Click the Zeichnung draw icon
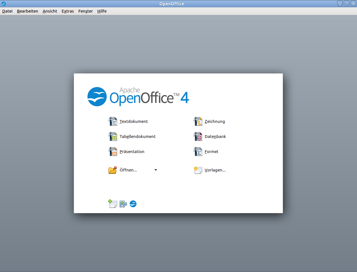The image size is (357, 272). click(198, 121)
